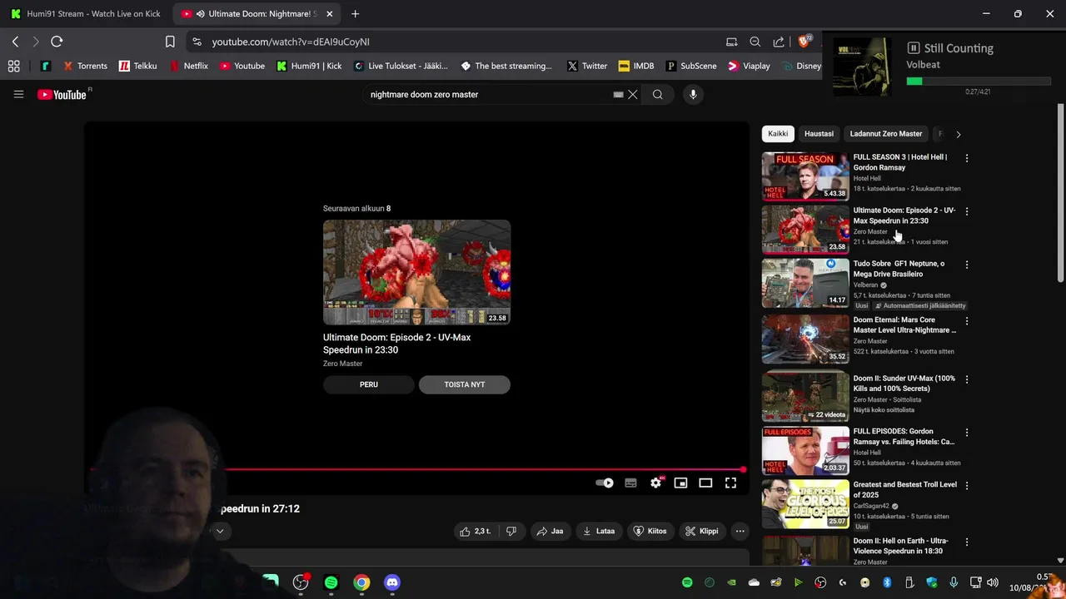Seek on the red video progress bar
Viewport: 1066px width, 599px height.
coord(416,469)
